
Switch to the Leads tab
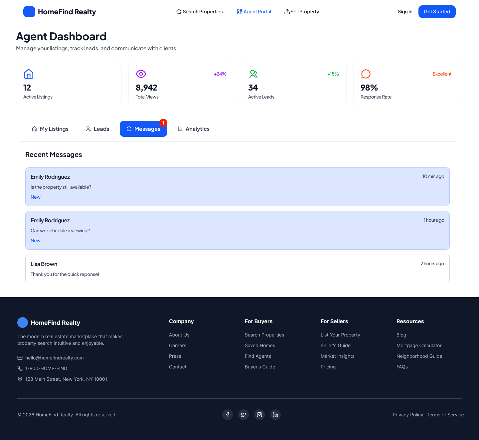click(97, 129)
